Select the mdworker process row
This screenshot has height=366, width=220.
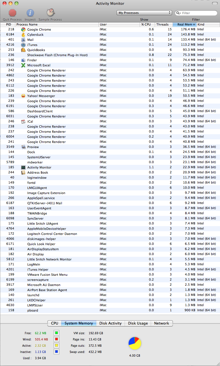[110, 162]
